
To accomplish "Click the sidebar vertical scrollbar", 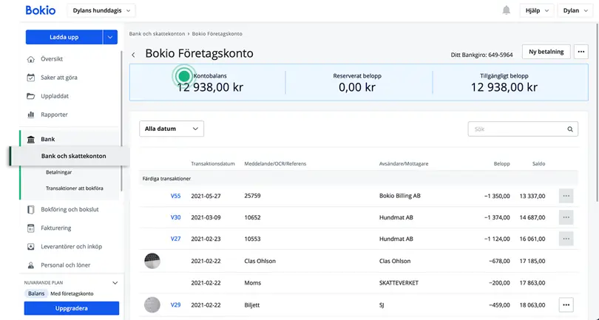I will point(122,121).
